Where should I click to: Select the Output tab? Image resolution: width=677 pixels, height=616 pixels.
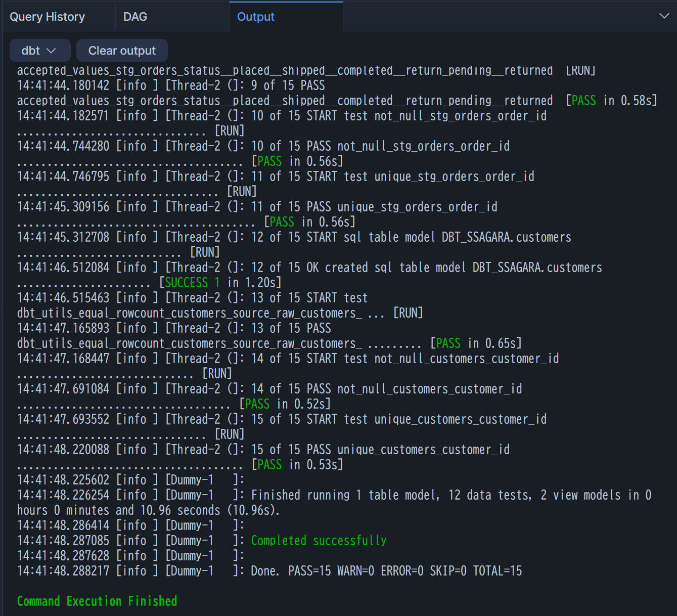click(255, 17)
